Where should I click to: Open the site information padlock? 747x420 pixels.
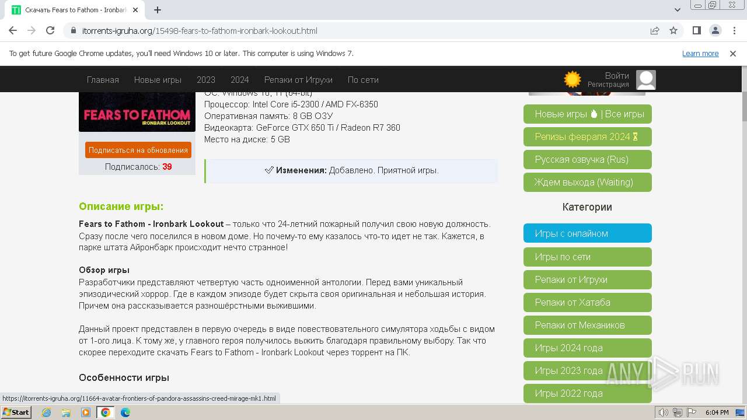[74, 30]
